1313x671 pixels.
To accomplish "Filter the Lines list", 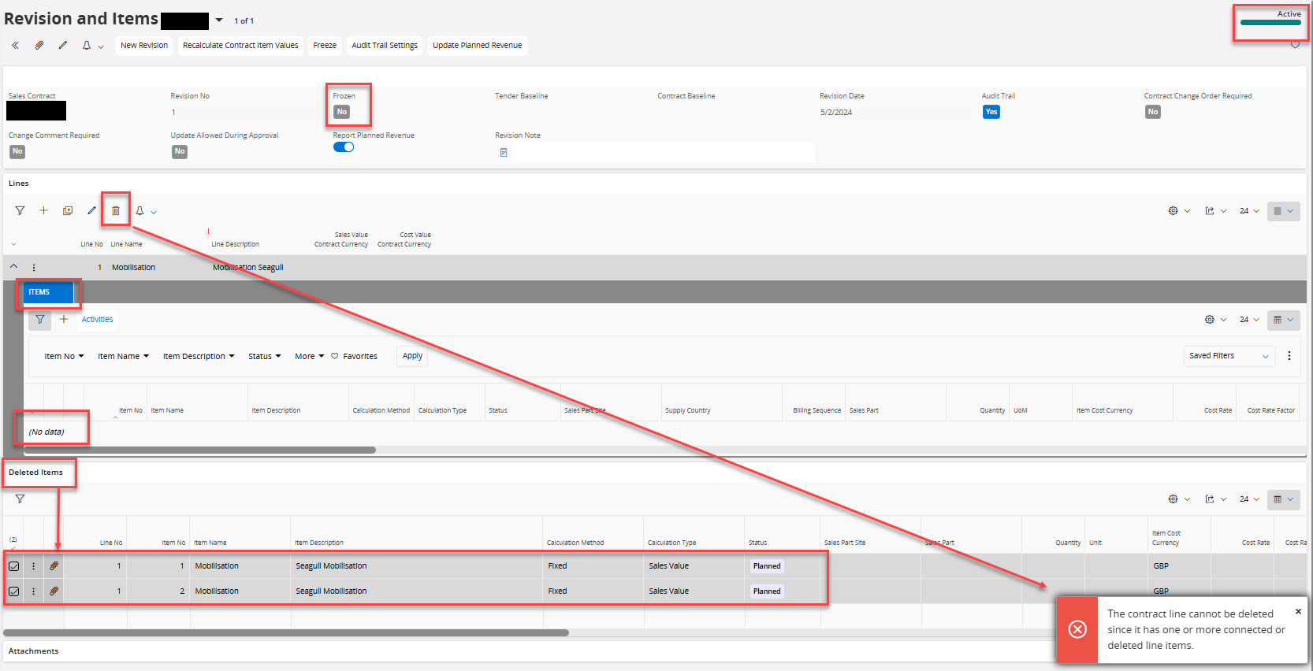I will [x=20, y=211].
